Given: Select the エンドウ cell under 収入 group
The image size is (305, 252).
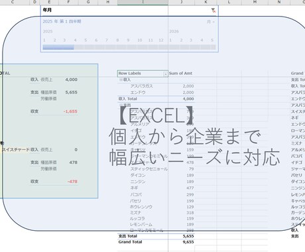Looking at the screenshot, I should pyautogui.click(x=138, y=92).
